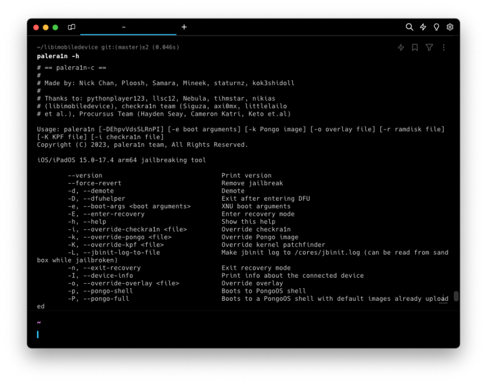Viewport: 487px width, 384px height.
Task: Click the 'Exit after entering DFU' description
Action: (265, 198)
